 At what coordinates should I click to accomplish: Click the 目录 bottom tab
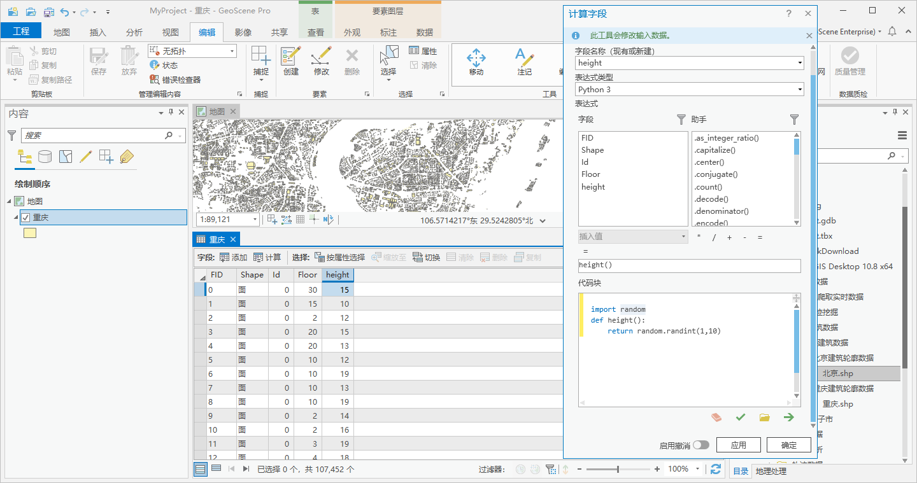(x=741, y=472)
